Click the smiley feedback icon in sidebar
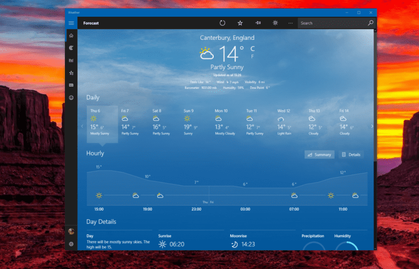Image resolution: width=419 pixels, height=269 pixels. point(71,98)
